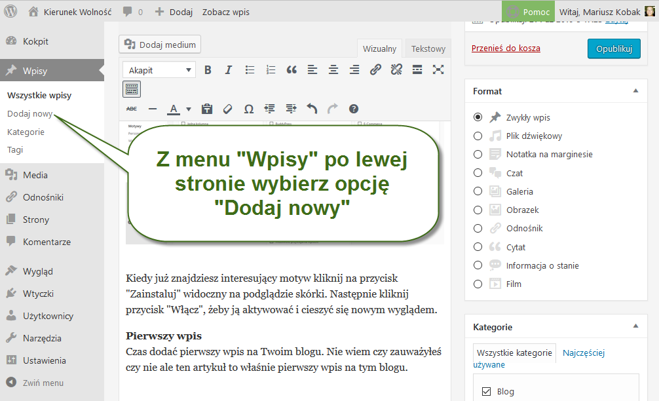
Task: Apply italic formatting
Action: (229, 70)
